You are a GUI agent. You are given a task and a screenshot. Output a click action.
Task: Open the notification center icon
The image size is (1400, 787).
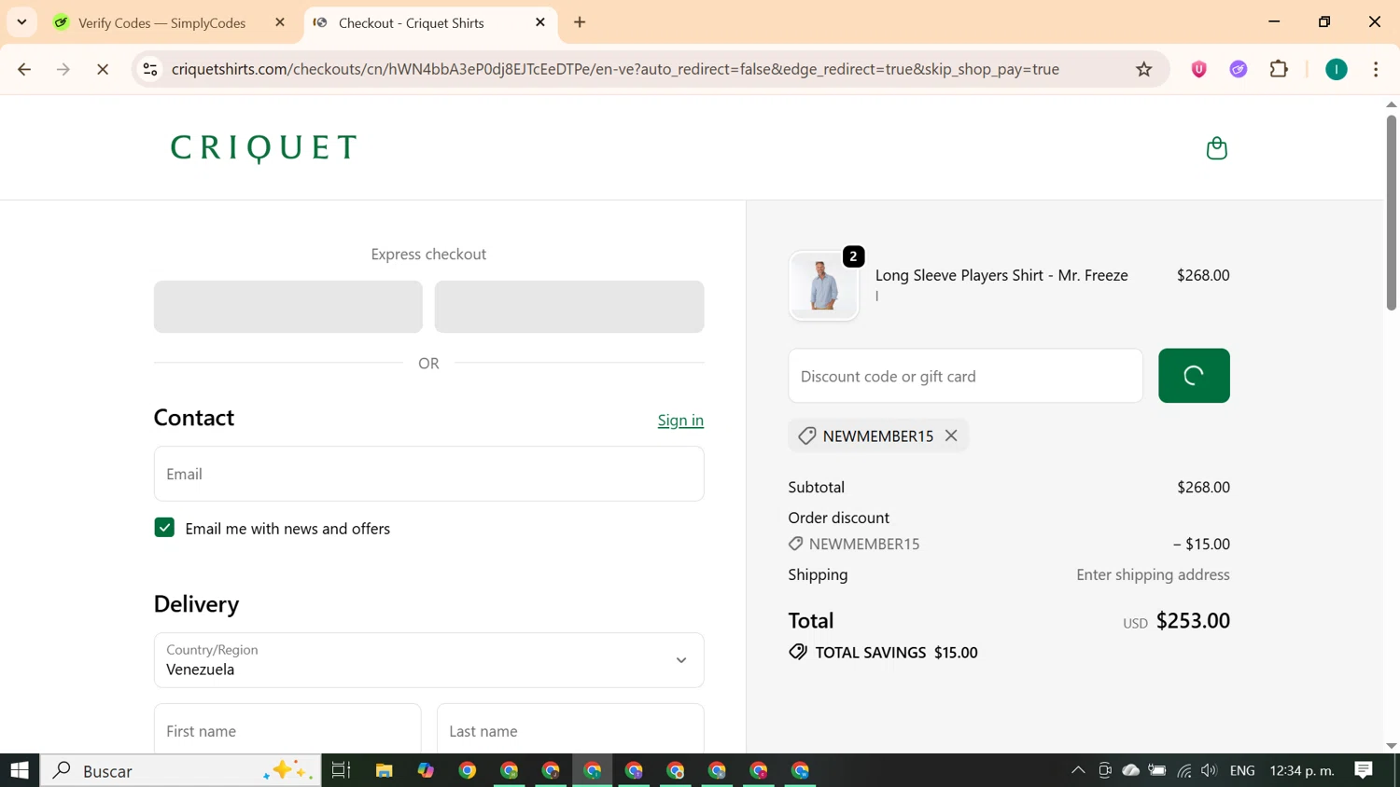point(1364,770)
